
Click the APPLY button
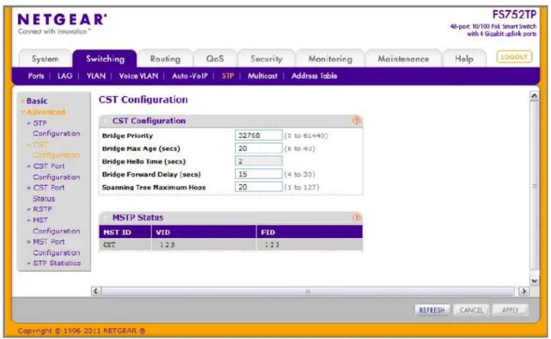[510, 310]
